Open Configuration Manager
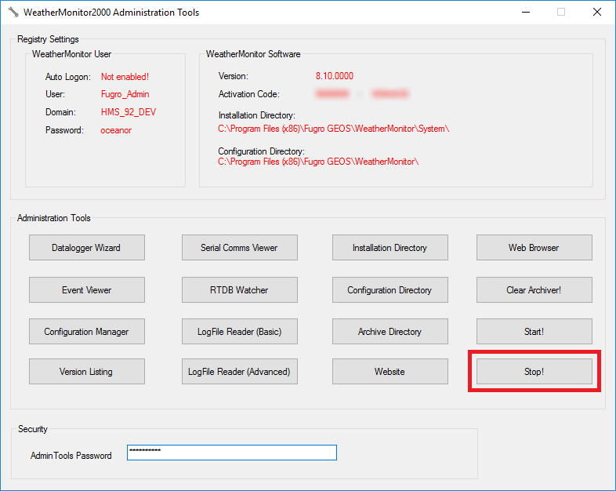Viewport: 616px width, 491px height. [x=87, y=332]
